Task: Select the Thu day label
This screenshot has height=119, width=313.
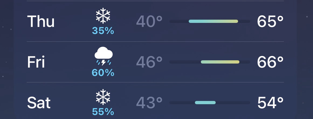Action: pyautogui.click(x=41, y=21)
